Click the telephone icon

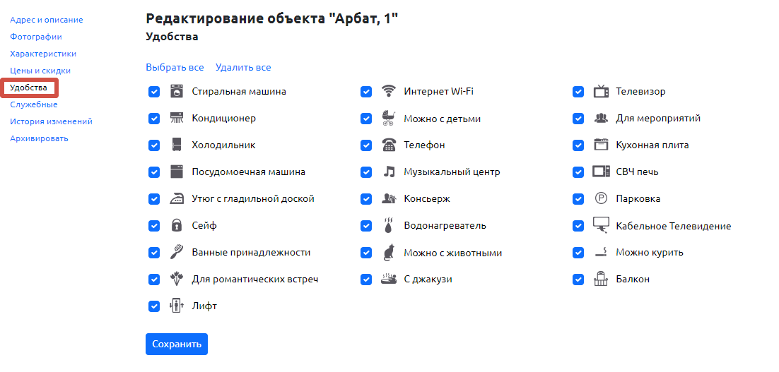389,145
